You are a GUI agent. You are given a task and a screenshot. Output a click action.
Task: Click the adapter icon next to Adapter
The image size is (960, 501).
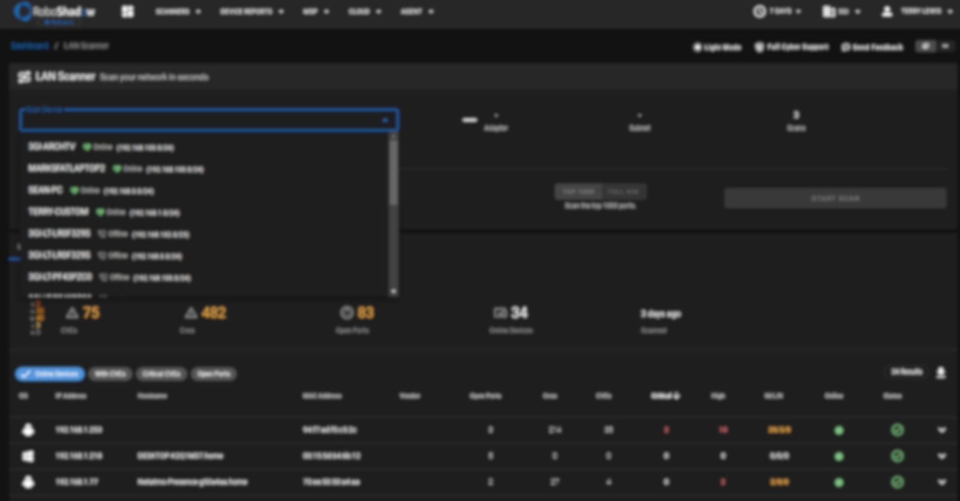pyautogui.click(x=469, y=120)
